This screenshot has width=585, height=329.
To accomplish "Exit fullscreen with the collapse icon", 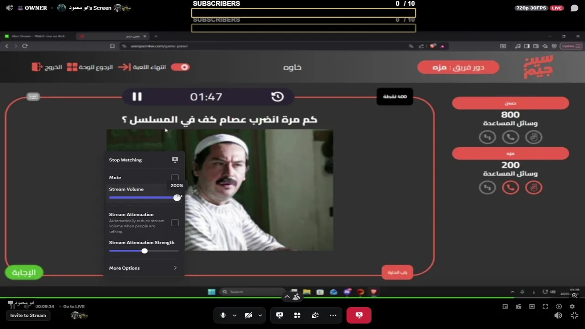I will pos(574,316).
